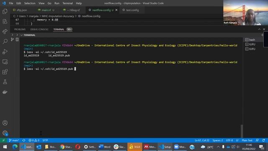Create new terminal with plus icon
268x151 pixels.
(x=262, y=35)
